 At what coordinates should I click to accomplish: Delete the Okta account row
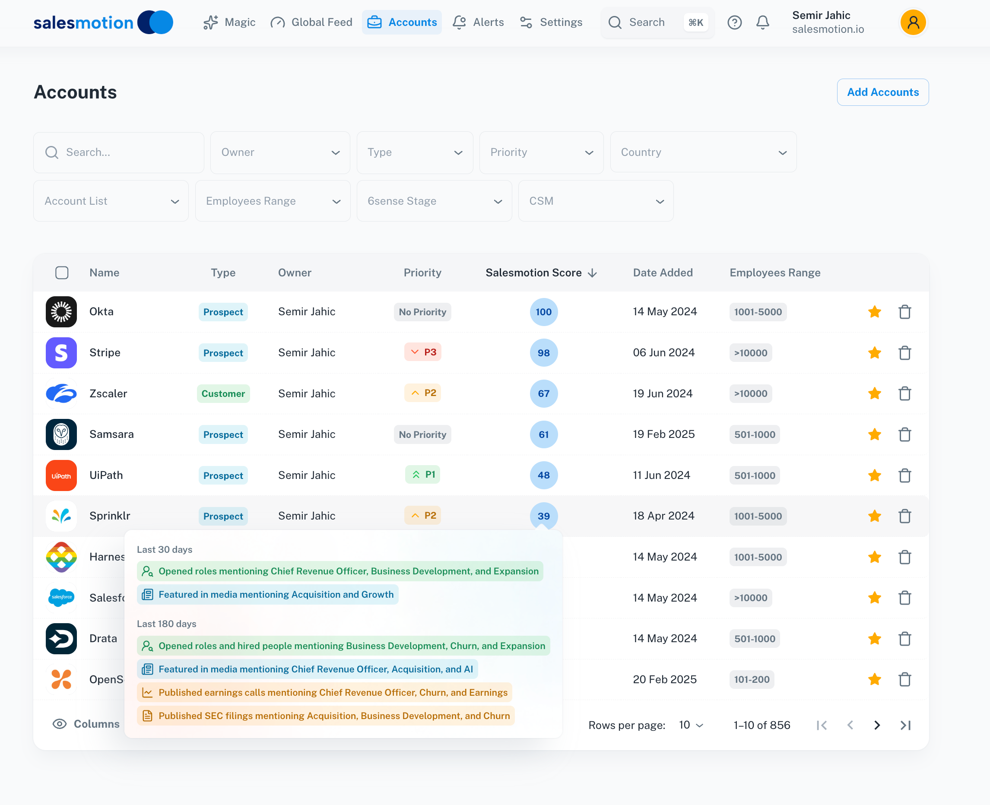point(904,312)
